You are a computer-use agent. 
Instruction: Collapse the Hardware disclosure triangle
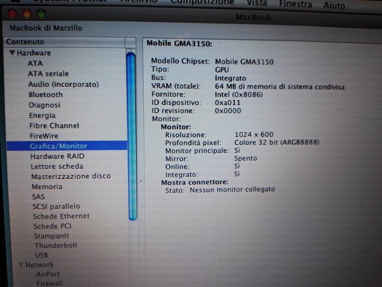(13, 52)
